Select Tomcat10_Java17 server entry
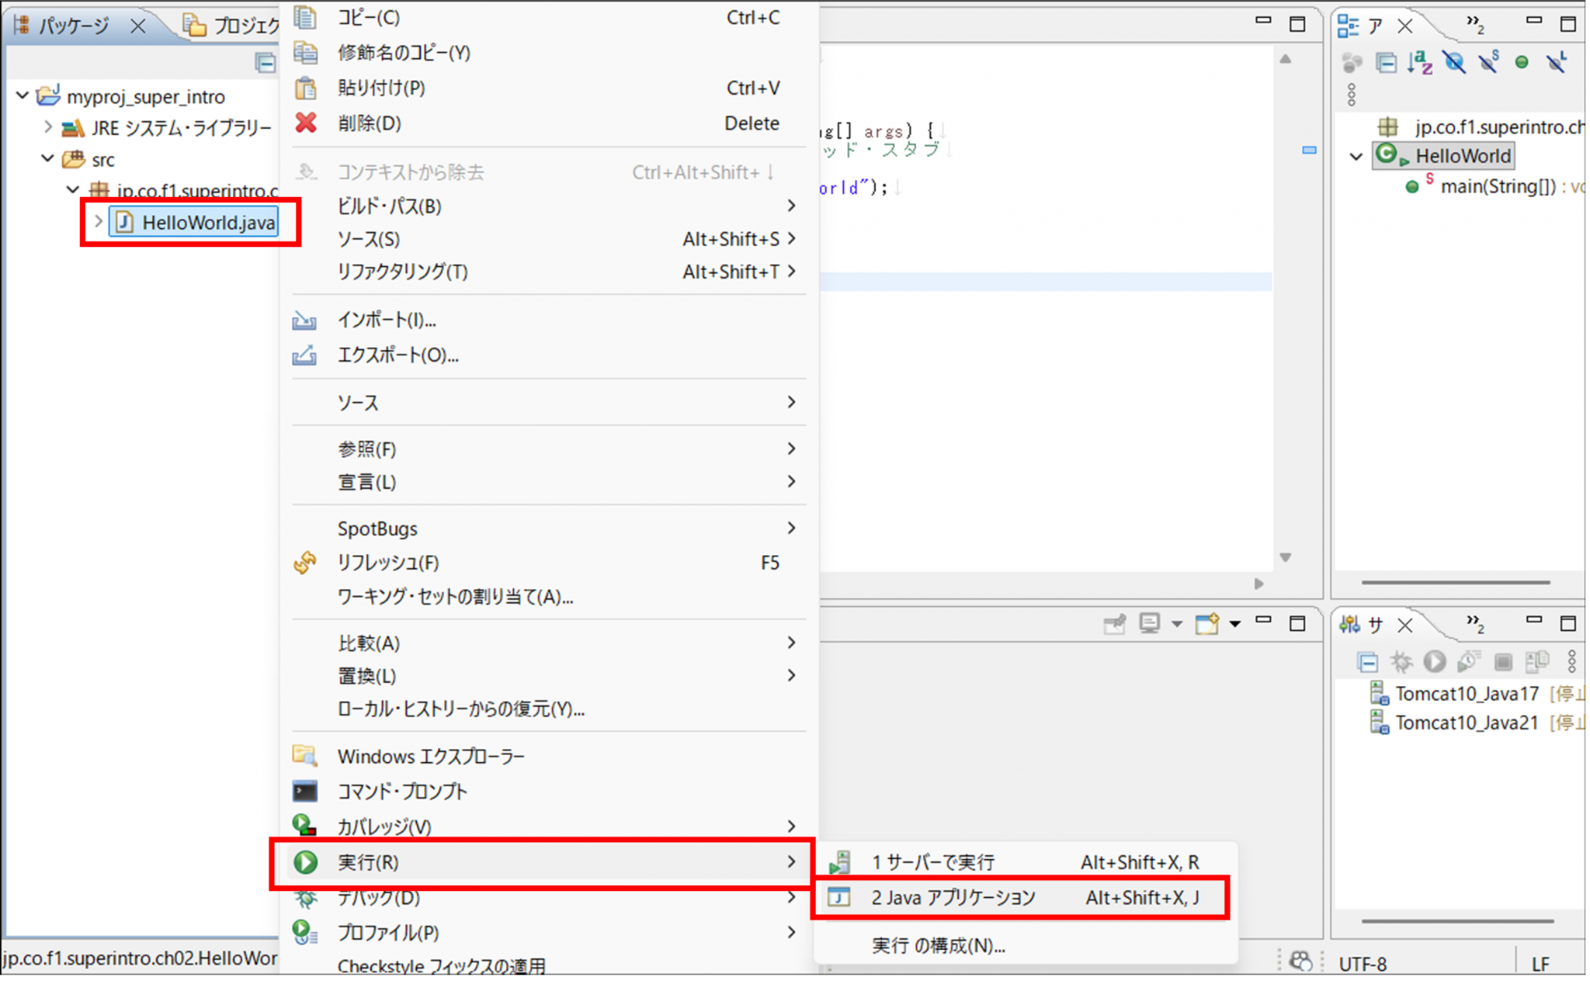The image size is (1590, 991). 1466,693
